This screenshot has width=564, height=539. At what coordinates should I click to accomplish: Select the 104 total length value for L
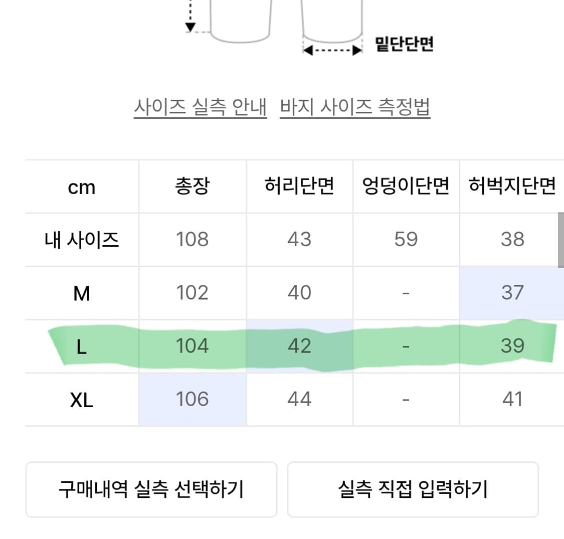pos(192,345)
